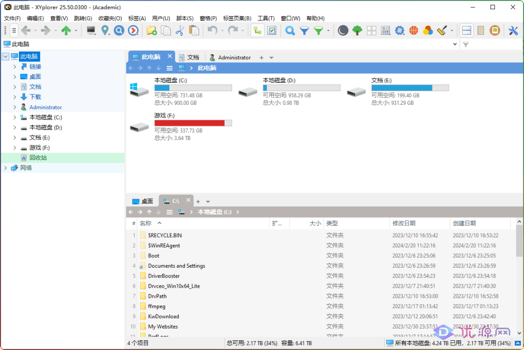
Task: Select the KwDownload folder row
Action: click(x=163, y=316)
